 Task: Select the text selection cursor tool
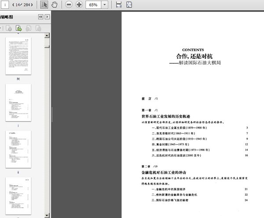pyautogui.click(x=44, y=5)
